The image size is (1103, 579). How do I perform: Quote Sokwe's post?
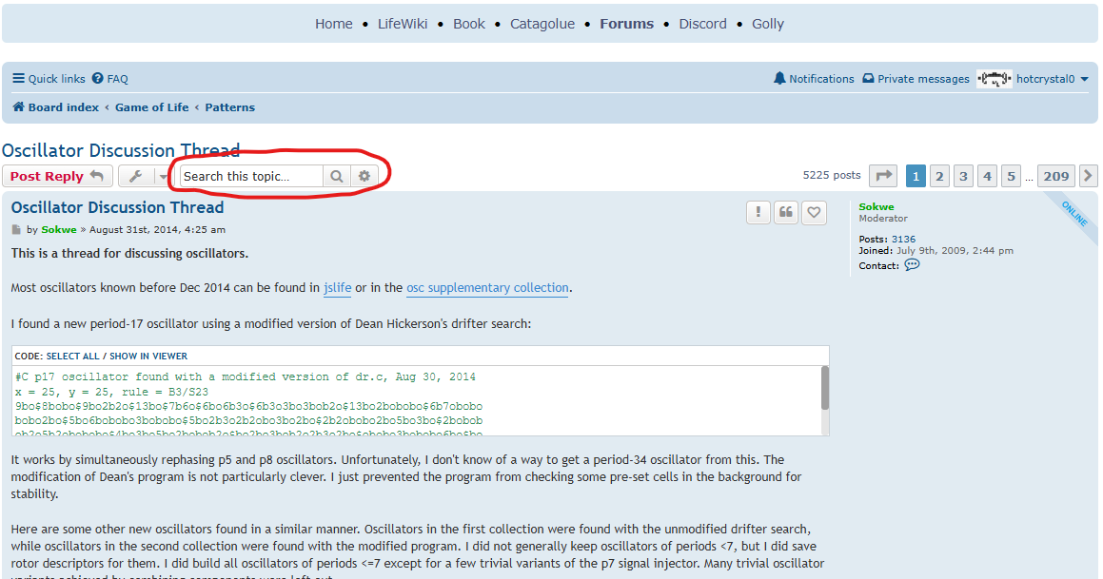pyautogui.click(x=786, y=212)
